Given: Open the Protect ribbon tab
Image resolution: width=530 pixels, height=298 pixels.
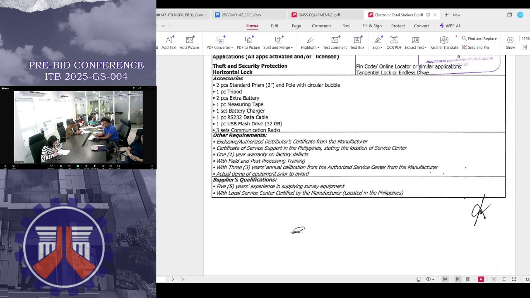Looking at the screenshot, I should pos(398,26).
